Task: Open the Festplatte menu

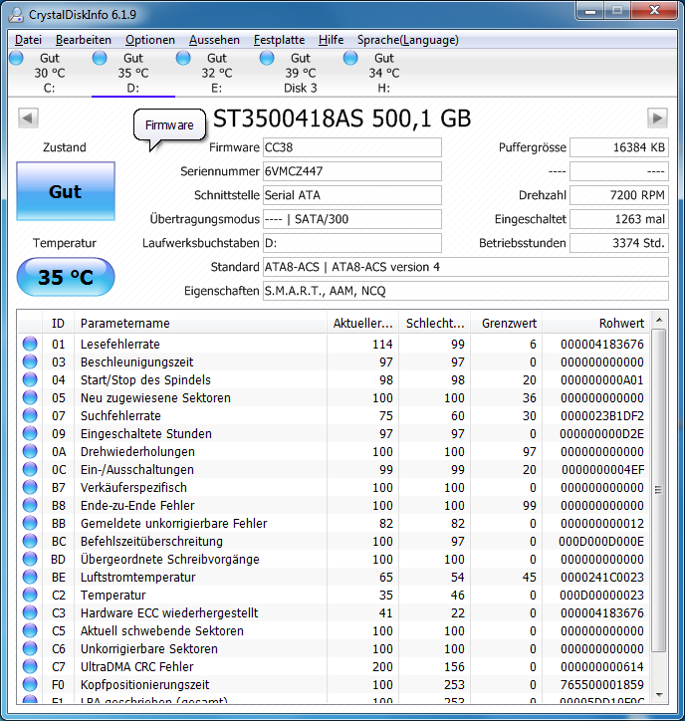Action: pyautogui.click(x=279, y=40)
